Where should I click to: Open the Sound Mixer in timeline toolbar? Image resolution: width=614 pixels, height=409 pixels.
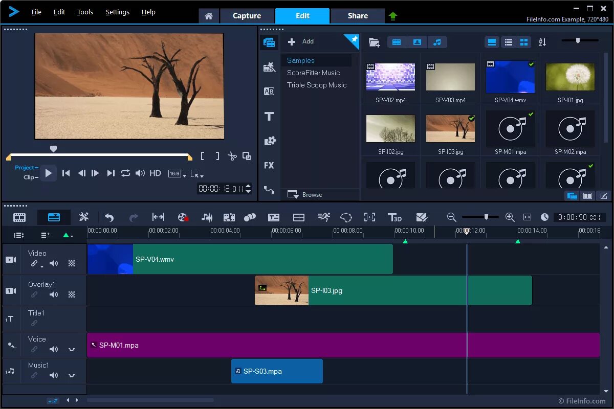point(207,217)
